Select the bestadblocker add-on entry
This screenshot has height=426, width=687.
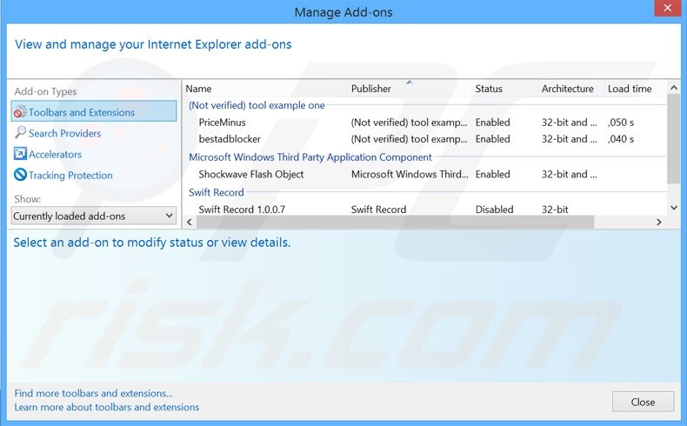click(230, 139)
